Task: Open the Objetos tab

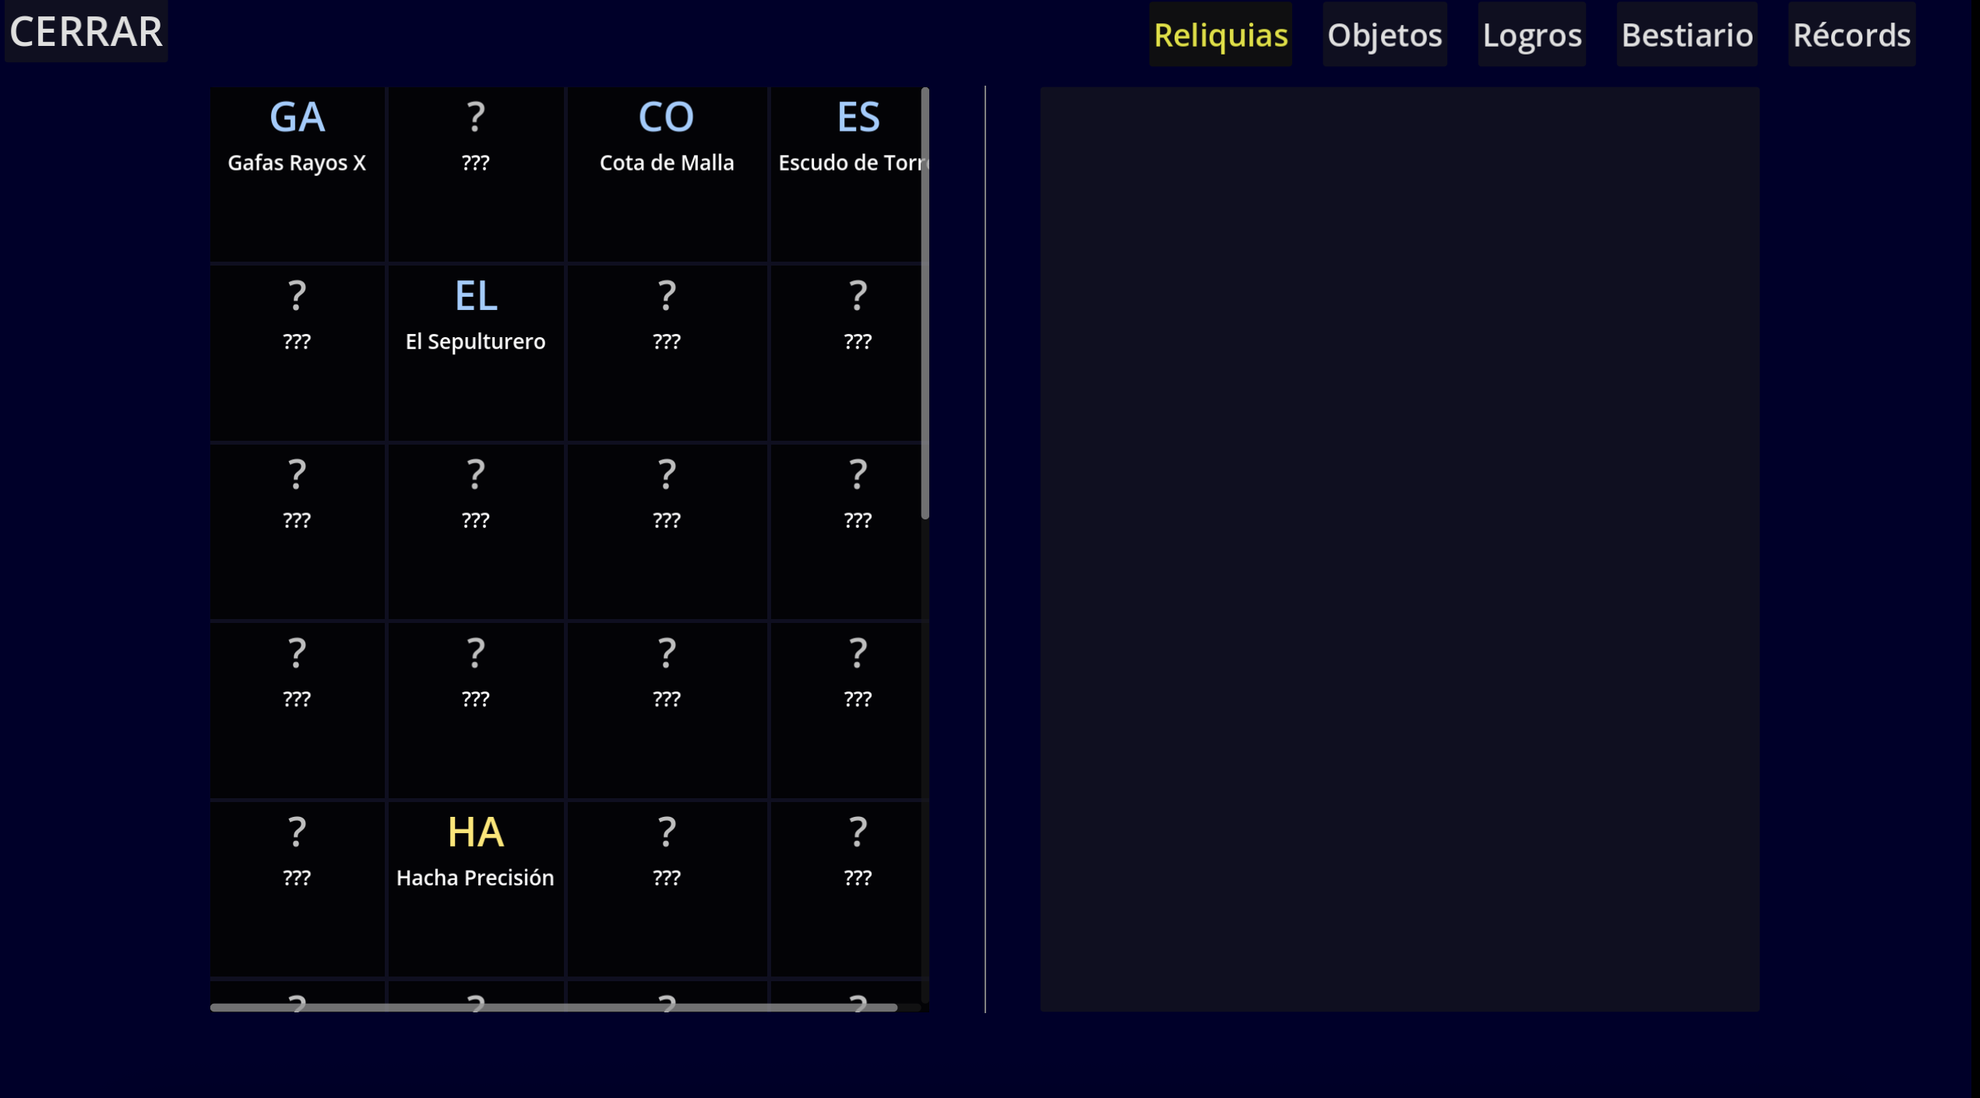Action: coord(1384,35)
